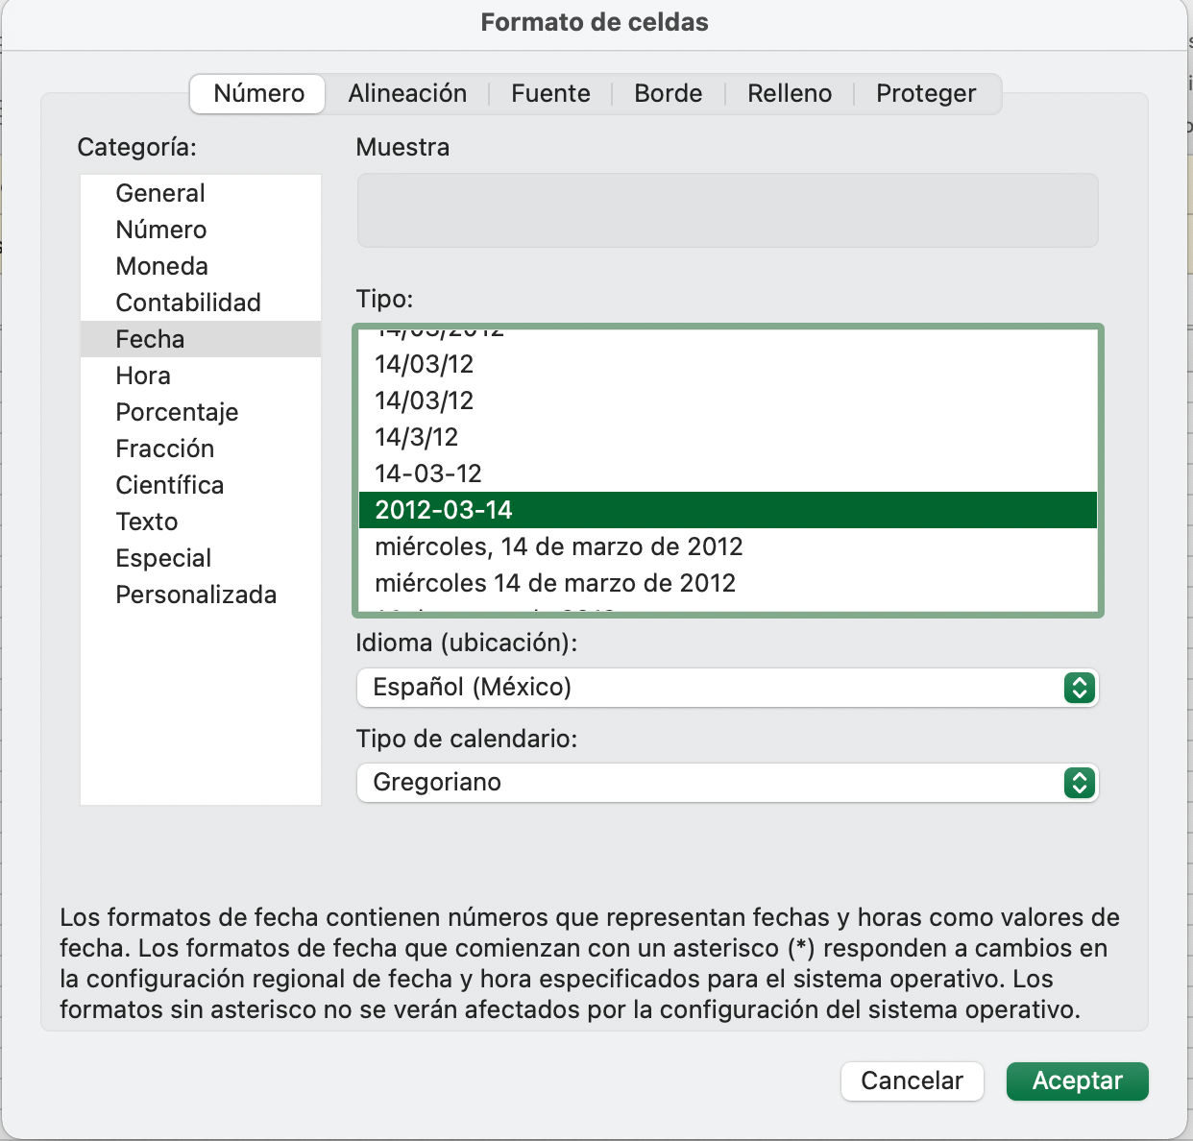
Task: Choose date type 14-03-12
Action: coord(428,473)
